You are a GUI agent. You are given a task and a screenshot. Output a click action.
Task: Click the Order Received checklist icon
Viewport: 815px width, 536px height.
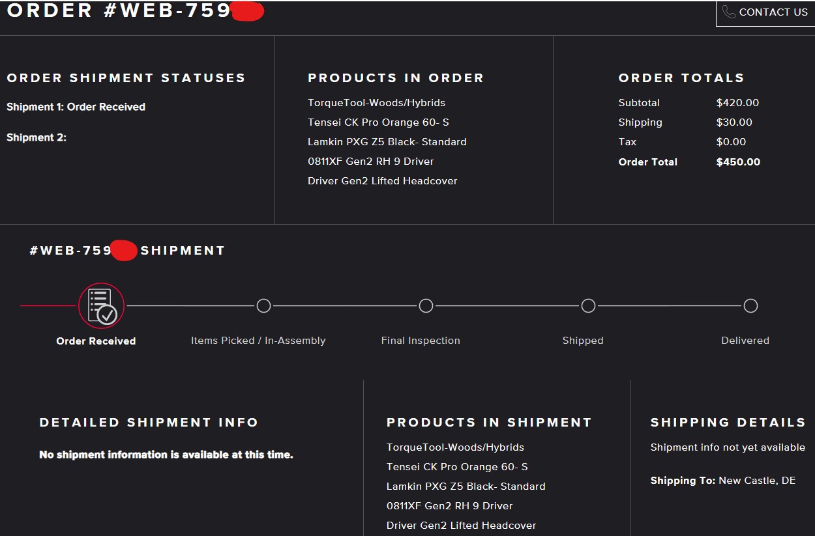101,305
